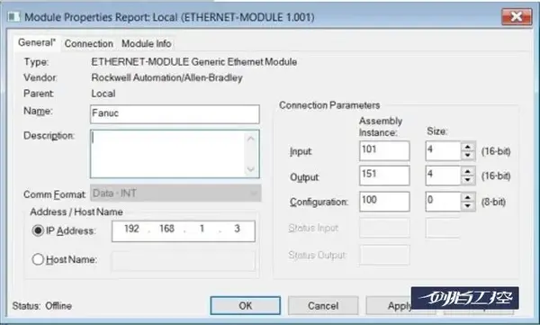Image resolution: width=540 pixels, height=325 pixels.
Task: Close the Module Properties dialog
Action: (517, 16)
